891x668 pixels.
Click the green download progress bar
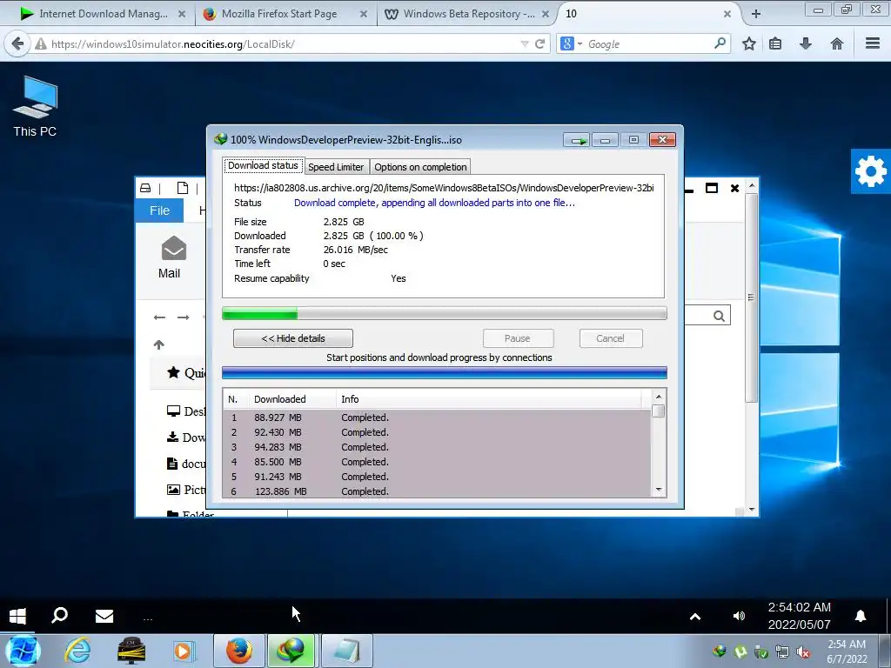(445, 313)
